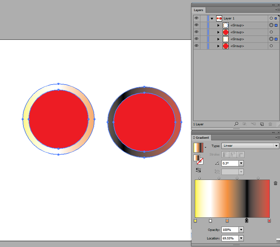Select the white gradient color stop
This screenshot has width=280, height=247.
click(210, 220)
